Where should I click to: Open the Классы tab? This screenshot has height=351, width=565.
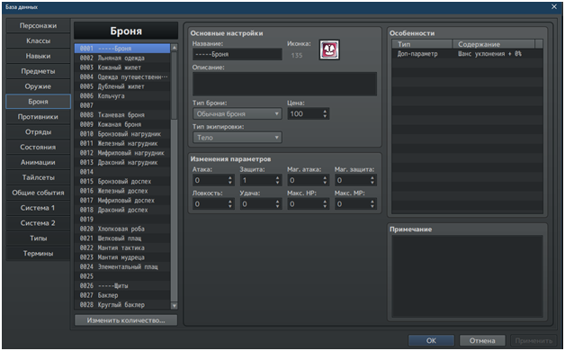(38, 40)
